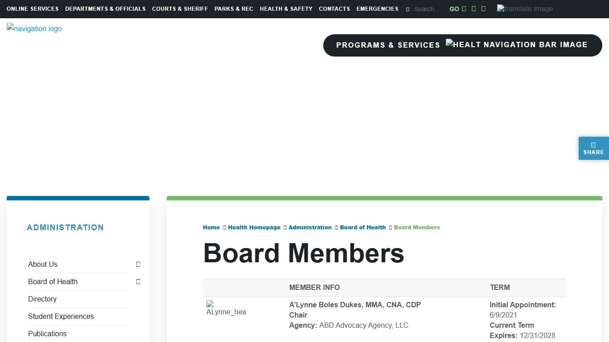The image size is (609, 342).
Task: Click inside the Search text field
Action: click(427, 9)
